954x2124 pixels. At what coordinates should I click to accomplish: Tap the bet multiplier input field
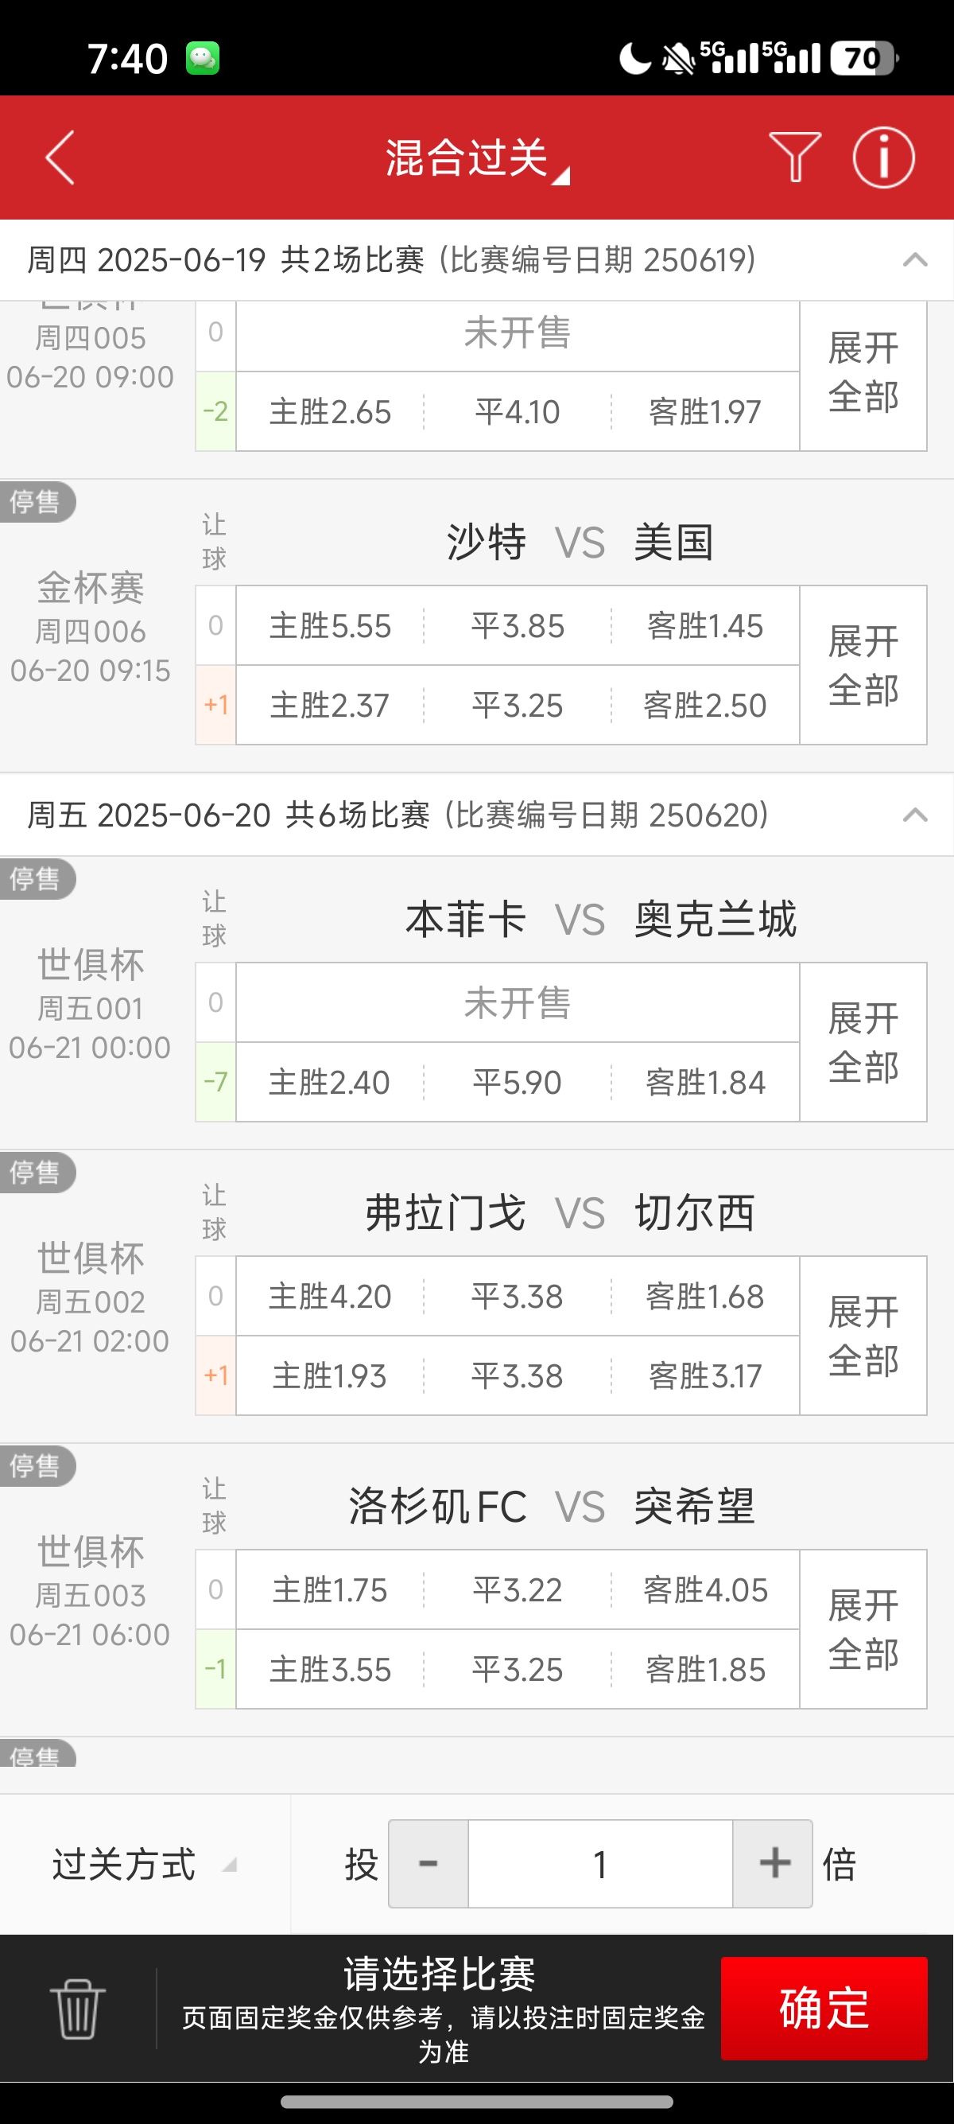[600, 1863]
